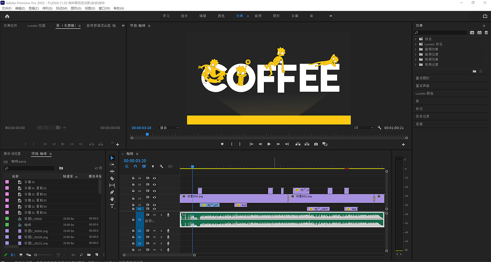Step forward one frame

(278, 144)
